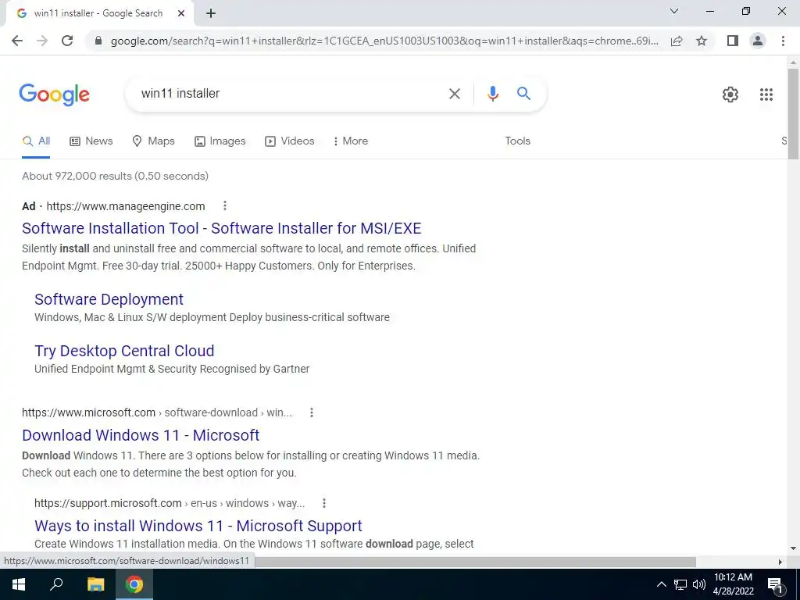The height and width of the screenshot is (600, 800).
Task: Open Google quick settings gear
Action: [x=730, y=95]
